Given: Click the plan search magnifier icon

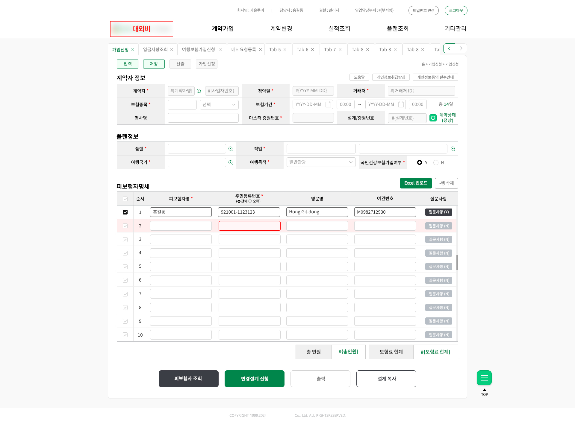Looking at the screenshot, I should tap(231, 149).
